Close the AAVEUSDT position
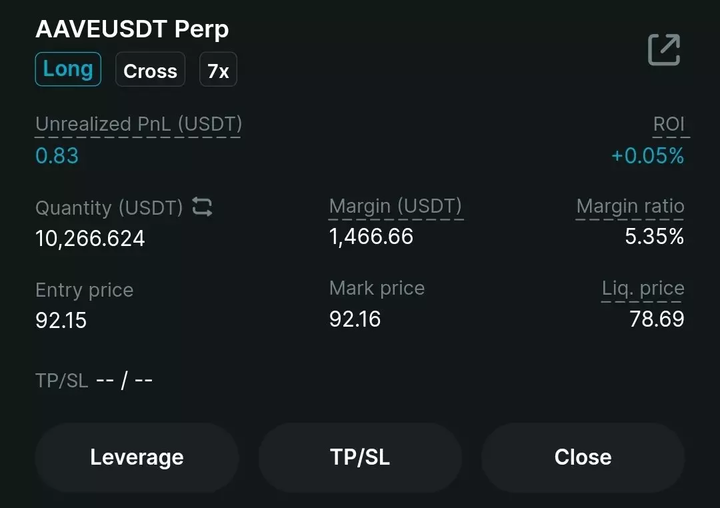The height and width of the screenshot is (508, 720). (x=583, y=457)
